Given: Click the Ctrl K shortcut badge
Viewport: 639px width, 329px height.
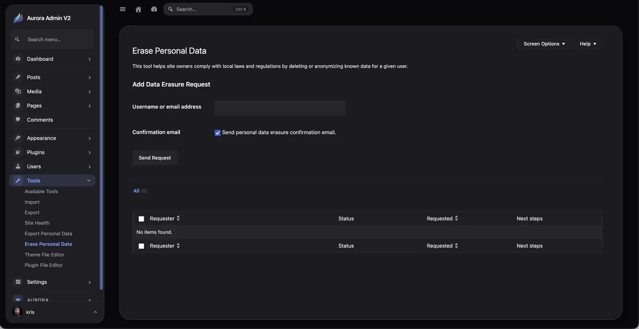Looking at the screenshot, I should tap(241, 9).
